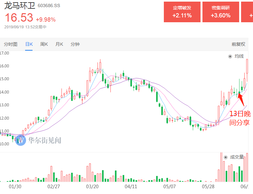253x194 pixels.
Task: Click the latest tall candlestick at right edge
Action: pos(247,66)
